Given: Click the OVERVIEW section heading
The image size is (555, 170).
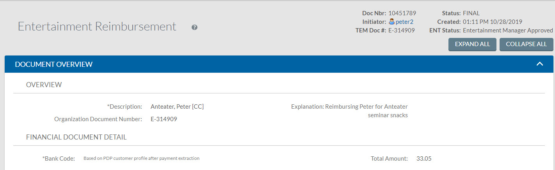Looking at the screenshot, I should pyautogui.click(x=44, y=84).
